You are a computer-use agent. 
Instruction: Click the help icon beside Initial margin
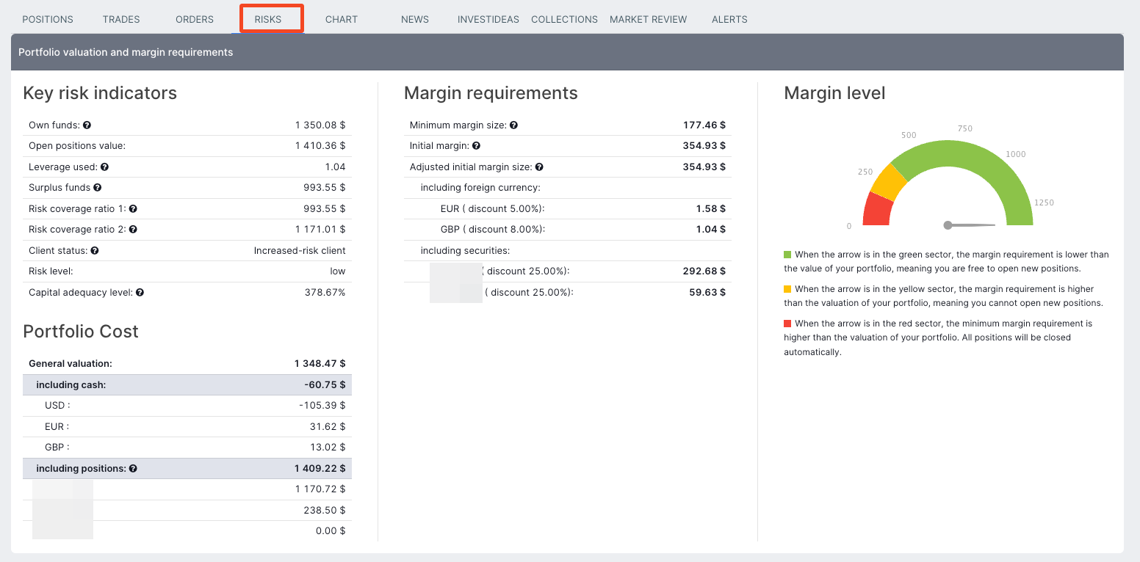(476, 146)
